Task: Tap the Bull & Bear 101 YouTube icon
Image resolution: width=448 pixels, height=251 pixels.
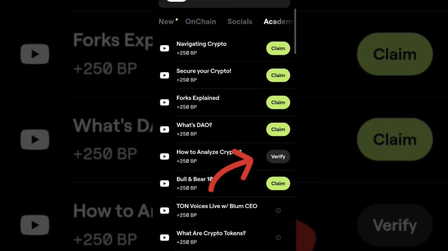Action: tap(164, 183)
